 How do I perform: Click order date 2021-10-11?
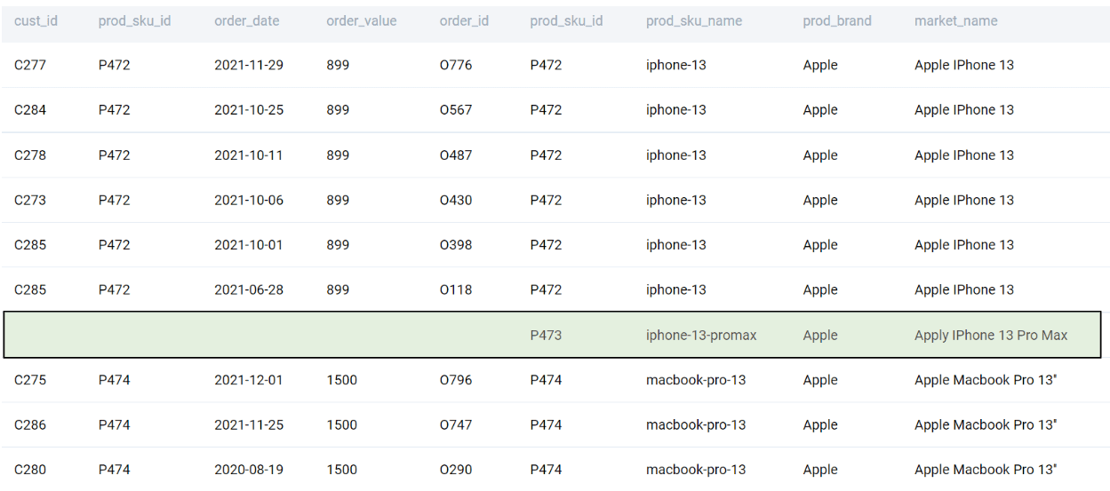coord(249,155)
